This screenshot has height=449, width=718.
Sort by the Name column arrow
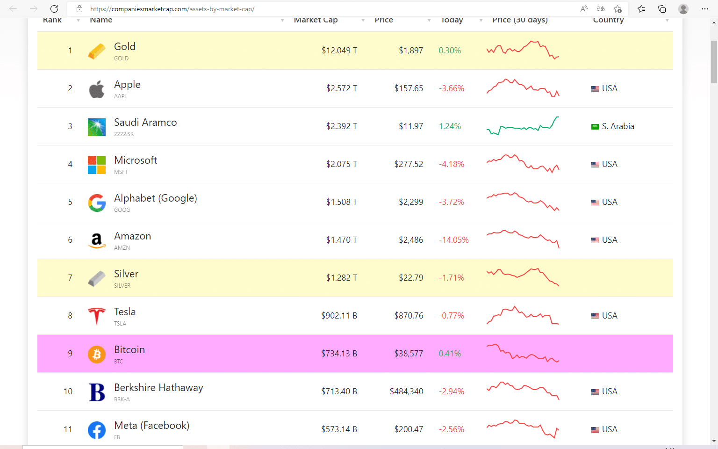pyautogui.click(x=282, y=20)
